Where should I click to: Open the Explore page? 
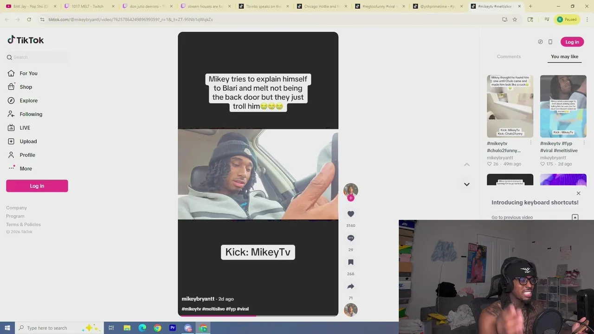click(x=29, y=101)
